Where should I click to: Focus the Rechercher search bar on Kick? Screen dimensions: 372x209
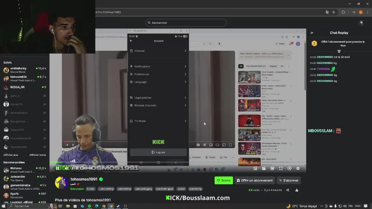(x=186, y=23)
